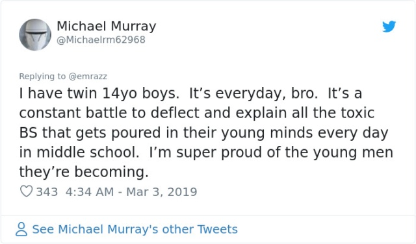Viewport: 416px width, 244px height.
Task: Click the phrase young minds every day
Action: pos(305,132)
